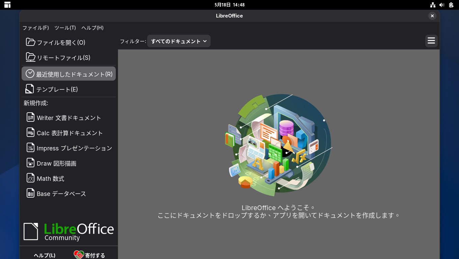Screen dimensions: 459x259
Task: Click the Impress プレゼンテーション icon
Action: click(x=31, y=148)
